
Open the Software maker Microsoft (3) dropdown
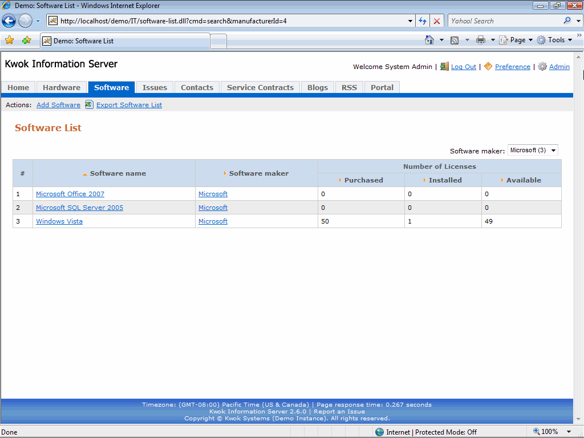(533, 150)
